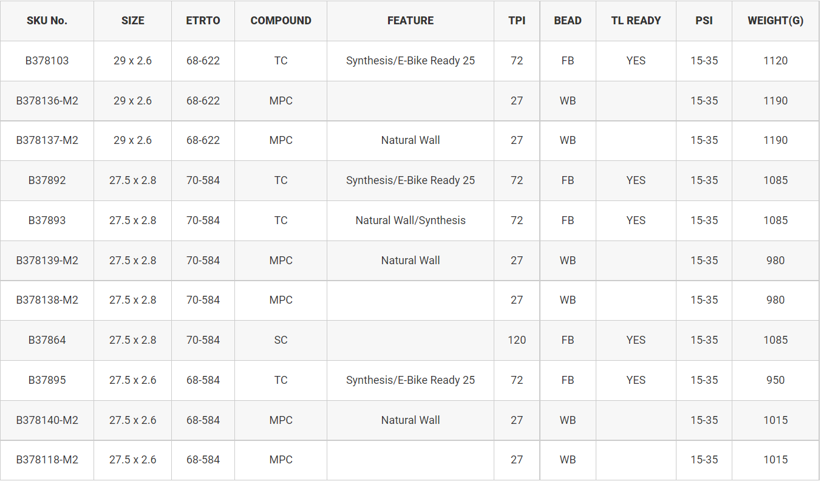Click weight 1015 in B378140-M2 row

(x=775, y=420)
